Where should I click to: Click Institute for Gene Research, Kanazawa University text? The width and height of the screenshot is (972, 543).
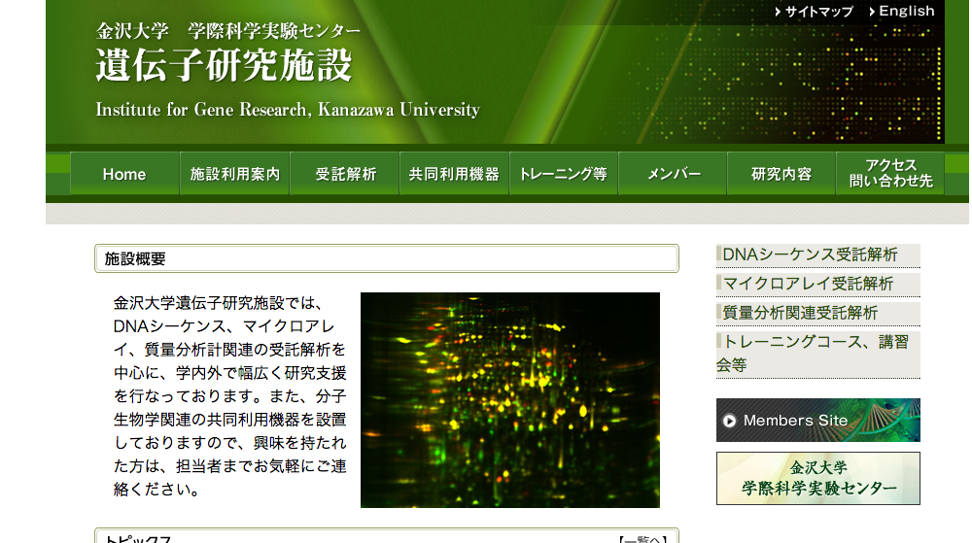pyautogui.click(x=288, y=110)
